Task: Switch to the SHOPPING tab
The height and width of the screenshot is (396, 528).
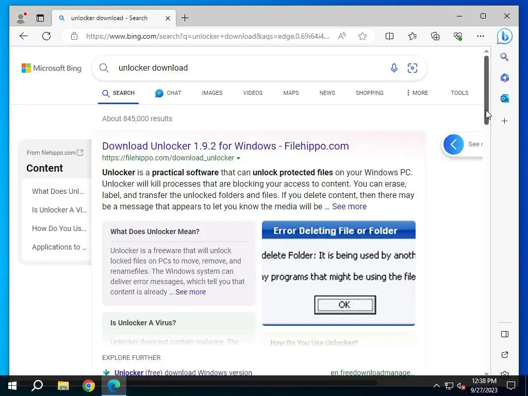Action: (369, 93)
